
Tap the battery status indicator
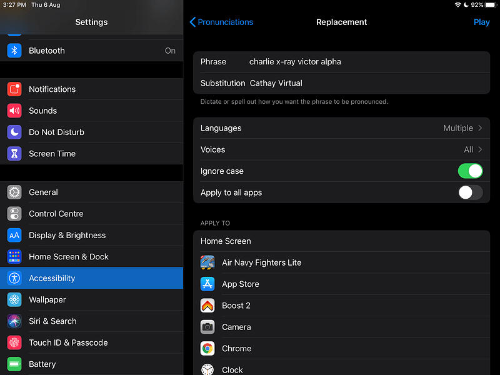coord(491,5)
